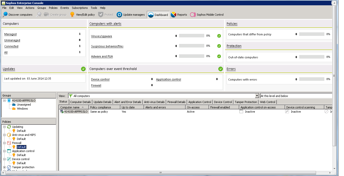Click the Firewall policy icon
Viewport: 344px width, 176px height.
click(9, 143)
